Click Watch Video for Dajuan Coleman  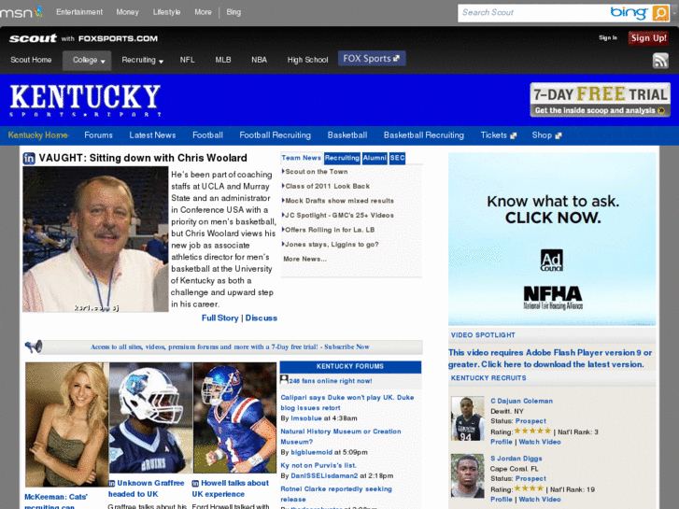click(x=540, y=442)
